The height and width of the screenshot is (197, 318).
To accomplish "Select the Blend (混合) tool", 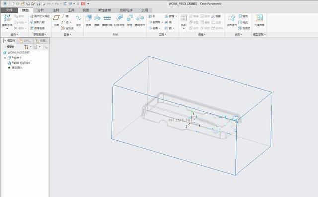I will [130, 20].
